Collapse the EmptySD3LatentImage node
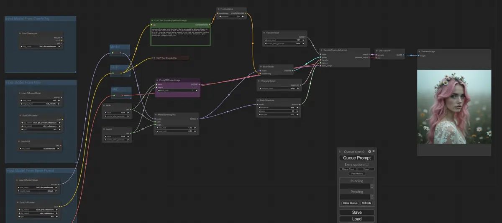This screenshot has width=502, height=223. click(157, 80)
